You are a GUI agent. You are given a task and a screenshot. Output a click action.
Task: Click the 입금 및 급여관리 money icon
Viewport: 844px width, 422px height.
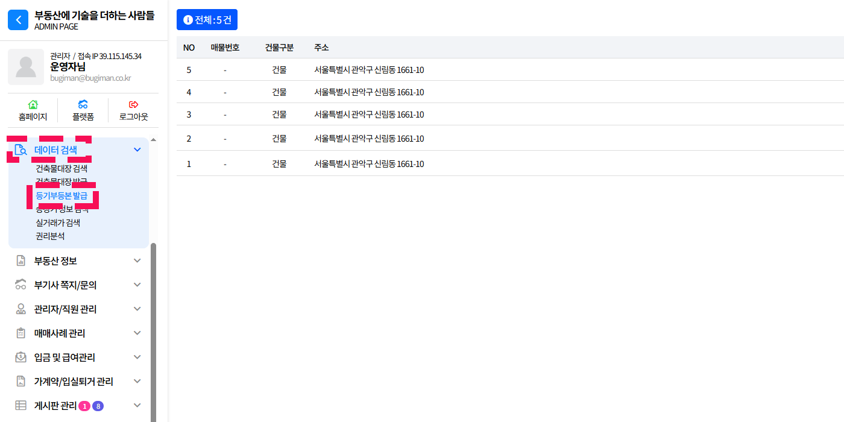click(x=20, y=357)
